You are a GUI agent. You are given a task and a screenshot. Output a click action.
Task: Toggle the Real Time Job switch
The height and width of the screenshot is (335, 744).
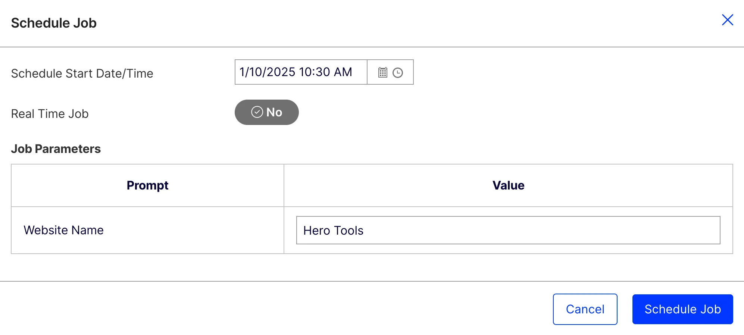(x=267, y=112)
